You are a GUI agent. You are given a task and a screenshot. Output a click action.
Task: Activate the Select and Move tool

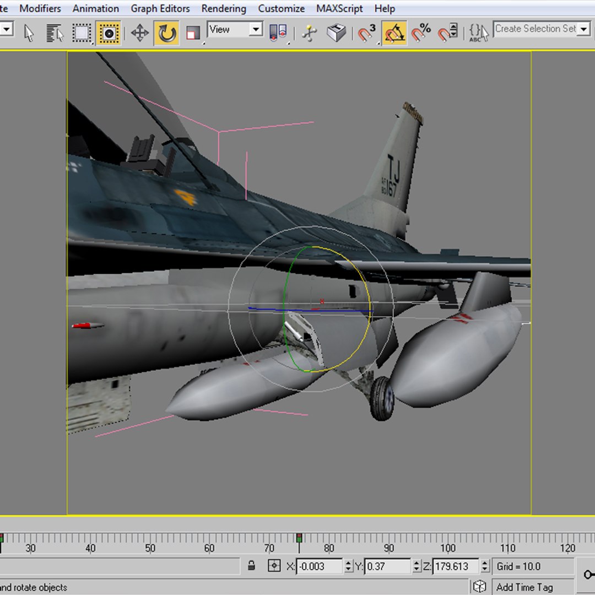pos(139,33)
